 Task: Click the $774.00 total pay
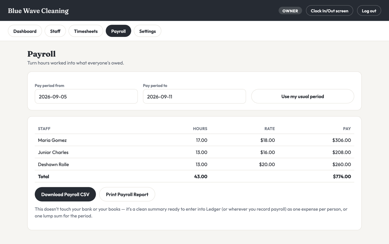pos(342,176)
